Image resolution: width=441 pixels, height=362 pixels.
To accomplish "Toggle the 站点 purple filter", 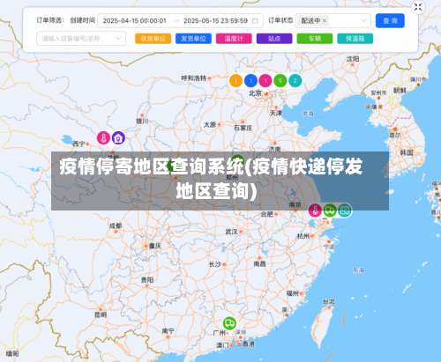I will [x=274, y=39].
